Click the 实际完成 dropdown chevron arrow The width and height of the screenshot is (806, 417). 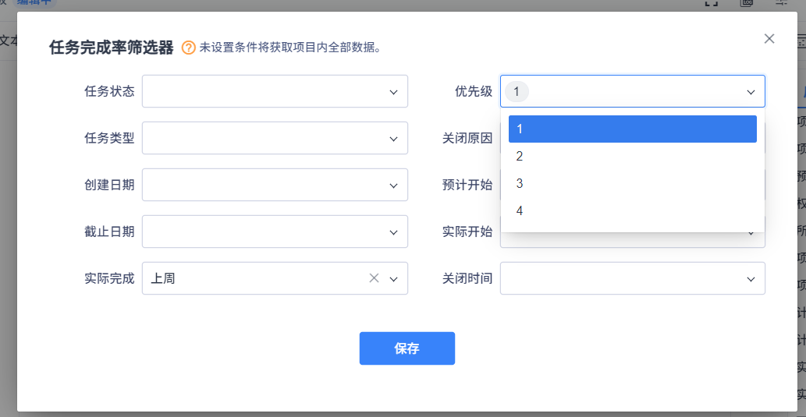394,278
